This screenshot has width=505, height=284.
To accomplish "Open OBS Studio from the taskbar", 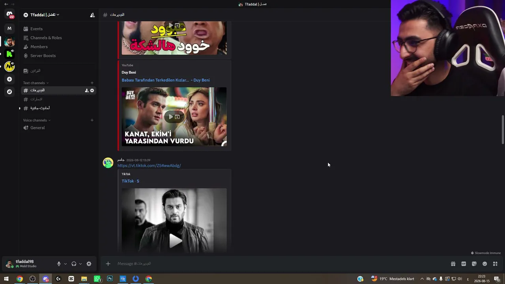I will (x=33, y=279).
